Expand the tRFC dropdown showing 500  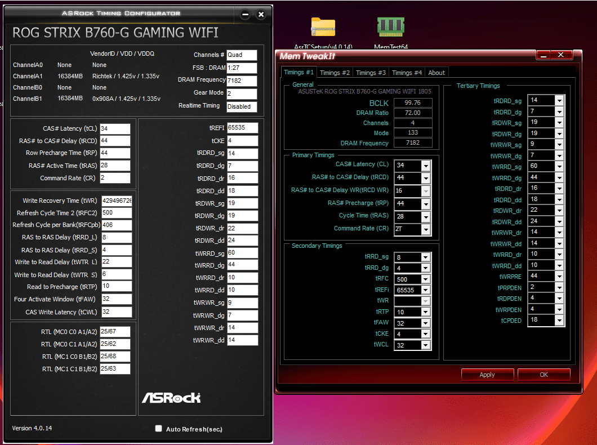(x=426, y=279)
